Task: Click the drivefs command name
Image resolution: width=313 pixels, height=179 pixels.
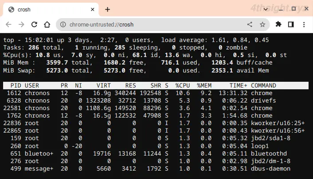Action: click(x=263, y=101)
